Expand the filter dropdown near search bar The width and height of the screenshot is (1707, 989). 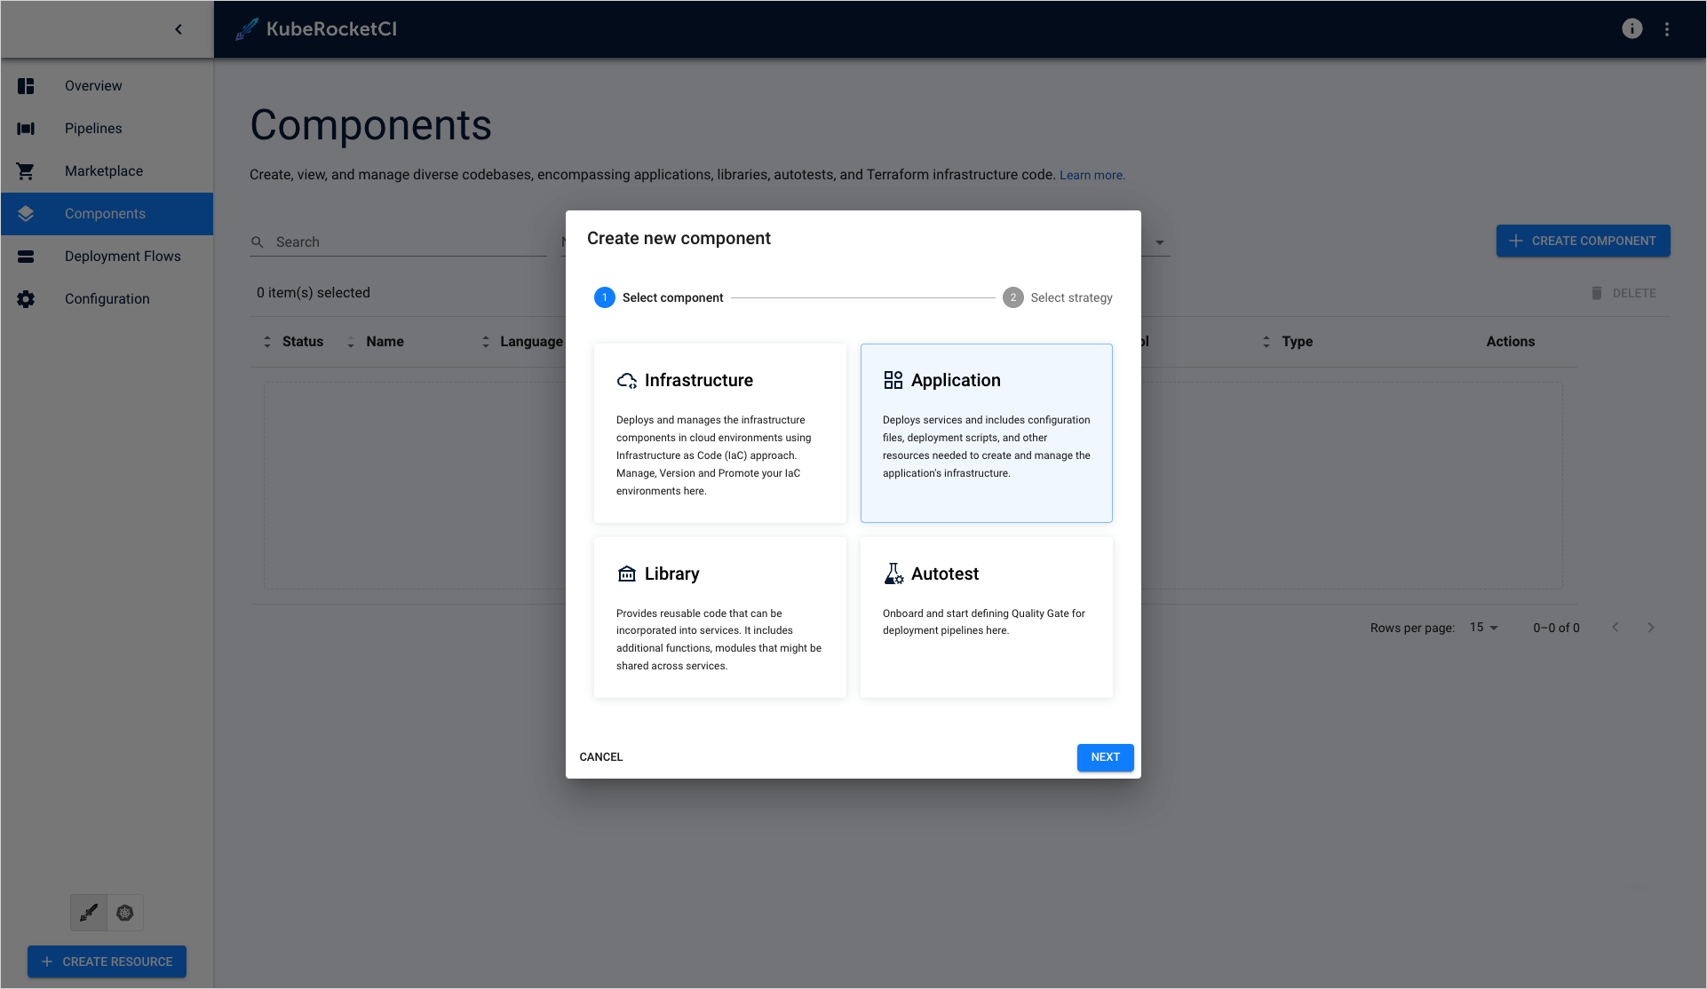click(1157, 241)
